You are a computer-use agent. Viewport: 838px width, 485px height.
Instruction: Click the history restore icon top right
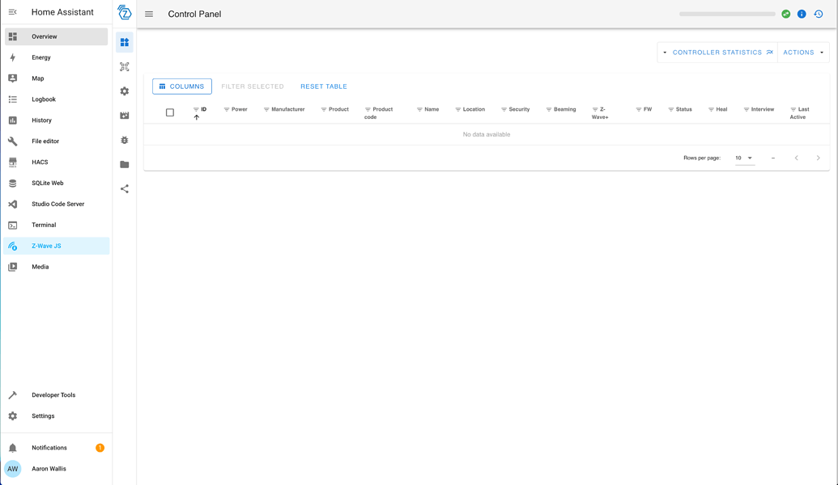pyautogui.click(x=817, y=14)
